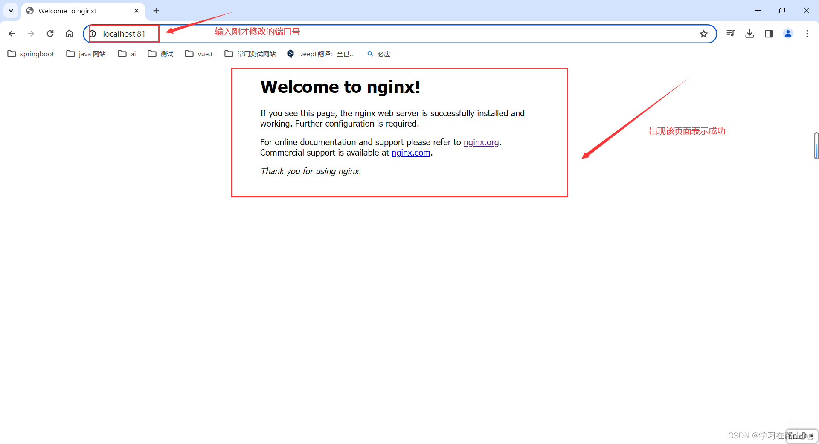Reload the current page
This screenshot has height=444, width=819.
(x=50, y=33)
